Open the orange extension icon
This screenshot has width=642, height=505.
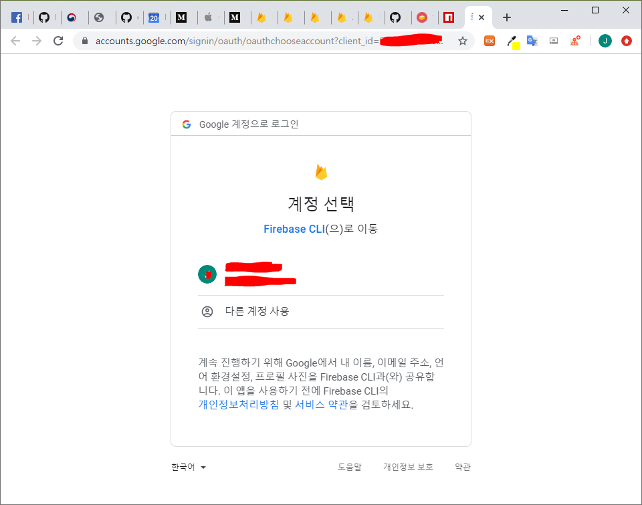pyautogui.click(x=490, y=41)
